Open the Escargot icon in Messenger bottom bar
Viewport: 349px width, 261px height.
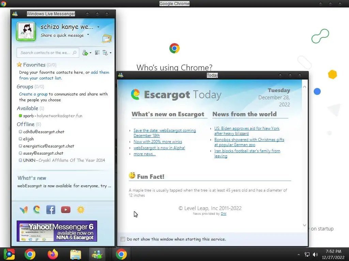37,209
